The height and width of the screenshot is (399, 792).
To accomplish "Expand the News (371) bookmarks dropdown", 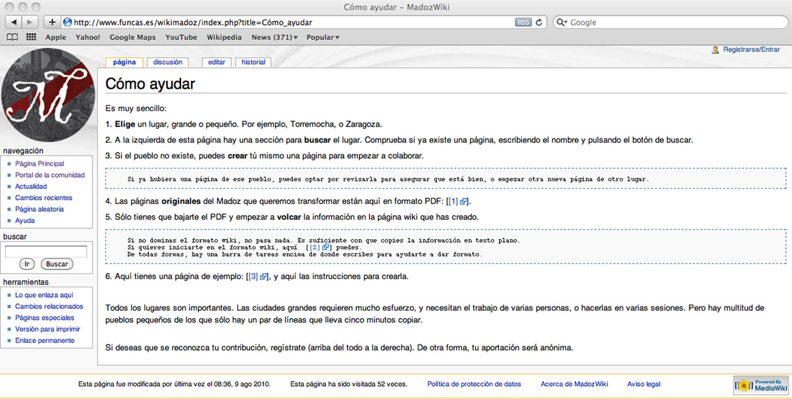I will pos(275,37).
